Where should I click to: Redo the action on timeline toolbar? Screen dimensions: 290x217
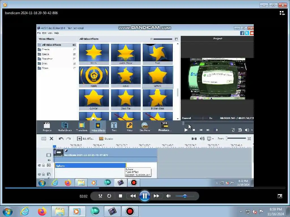point(69,138)
